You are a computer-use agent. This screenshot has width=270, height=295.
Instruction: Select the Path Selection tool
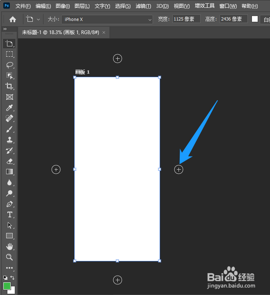click(x=9, y=225)
